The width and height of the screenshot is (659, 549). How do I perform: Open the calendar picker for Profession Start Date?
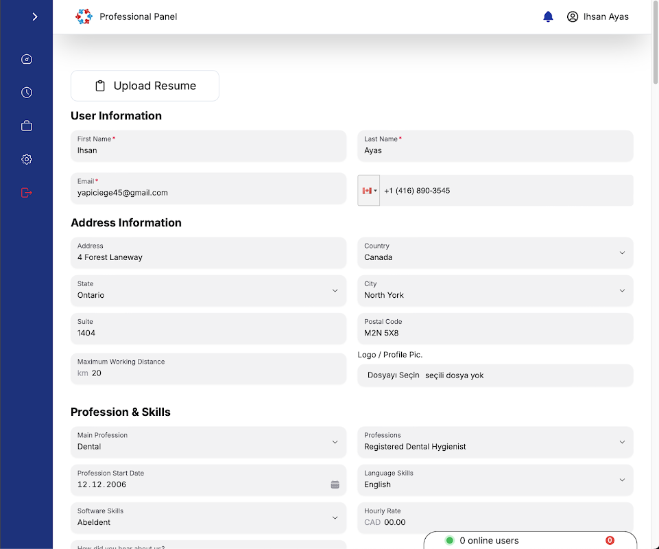click(x=335, y=484)
